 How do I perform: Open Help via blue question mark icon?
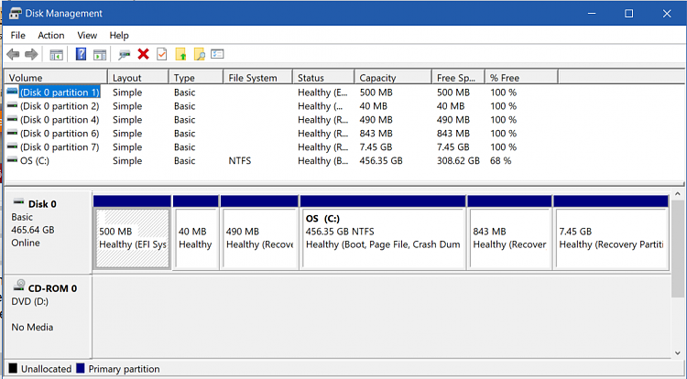(81, 54)
